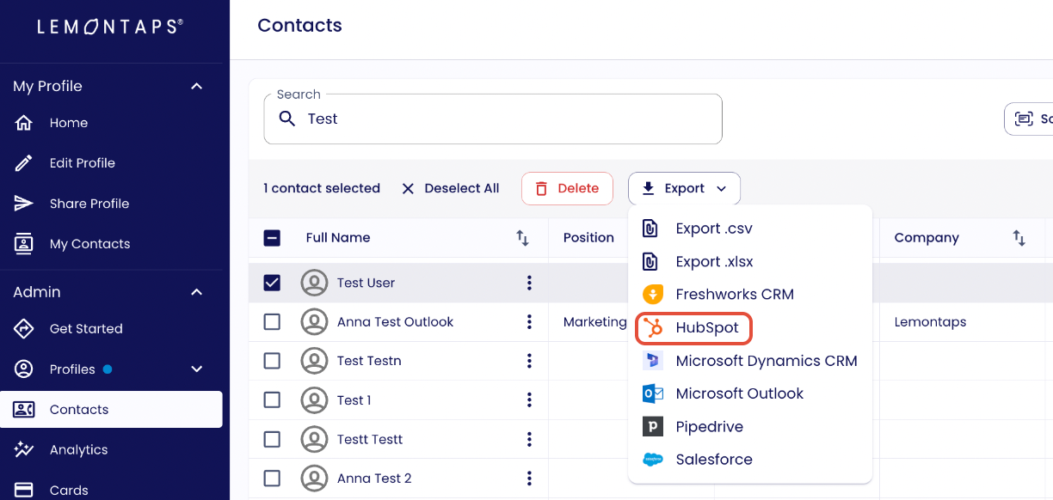The height and width of the screenshot is (500, 1053).
Task: Click the Cards icon in sidebar
Action: pyautogui.click(x=24, y=491)
